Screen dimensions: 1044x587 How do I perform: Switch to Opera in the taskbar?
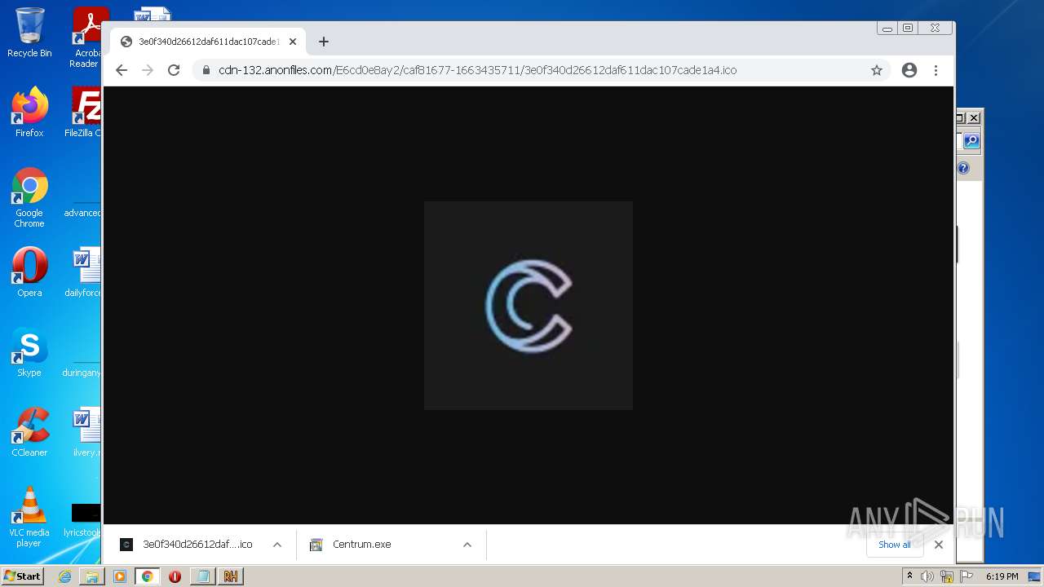175,576
